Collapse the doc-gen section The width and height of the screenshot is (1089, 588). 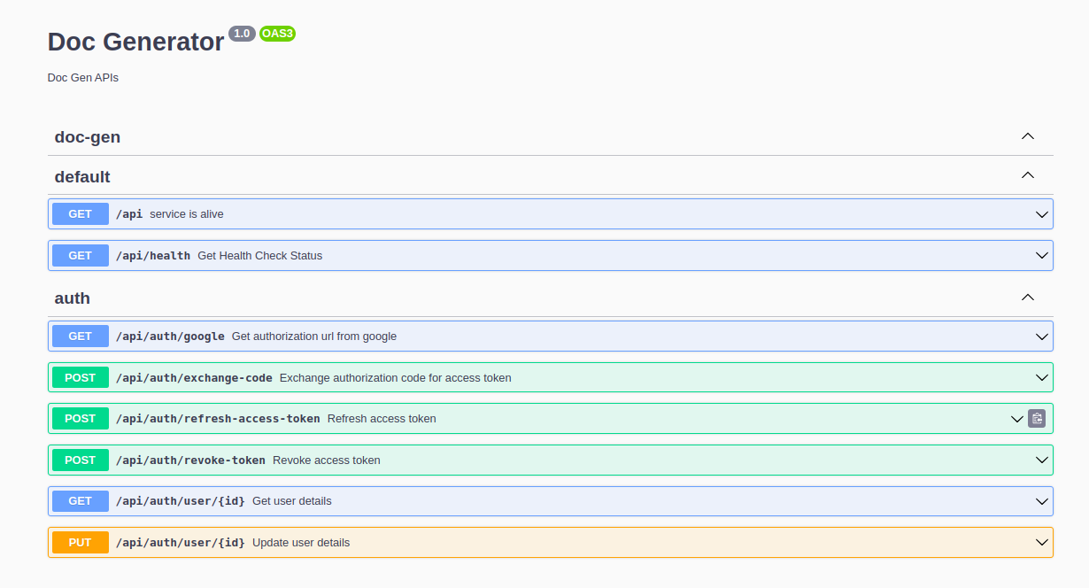1028,136
